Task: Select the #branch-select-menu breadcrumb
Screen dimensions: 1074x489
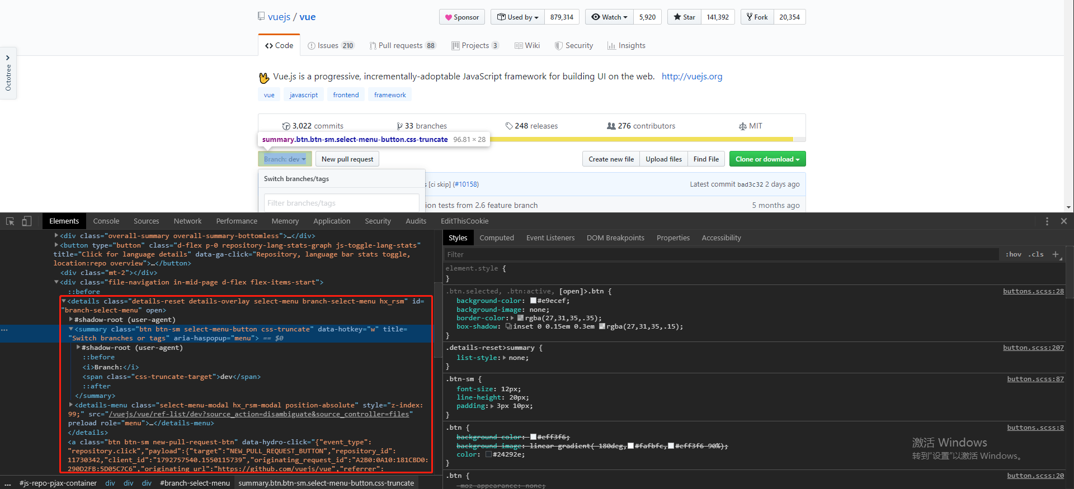Action: pyautogui.click(x=195, y=483)
